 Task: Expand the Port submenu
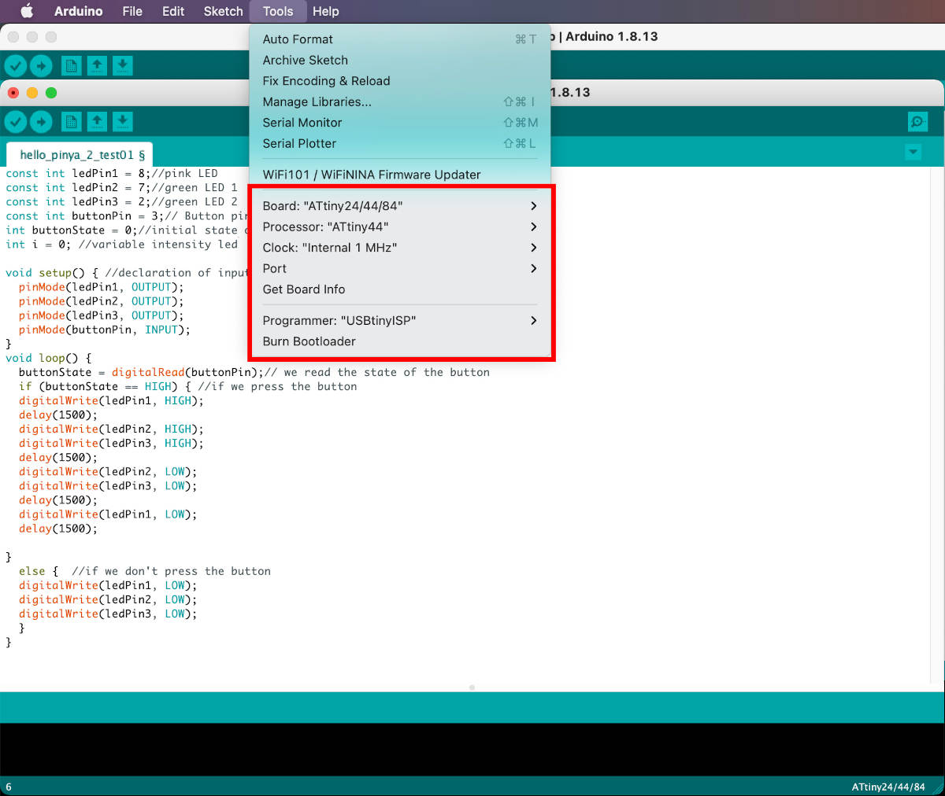[x=400, y=268]
